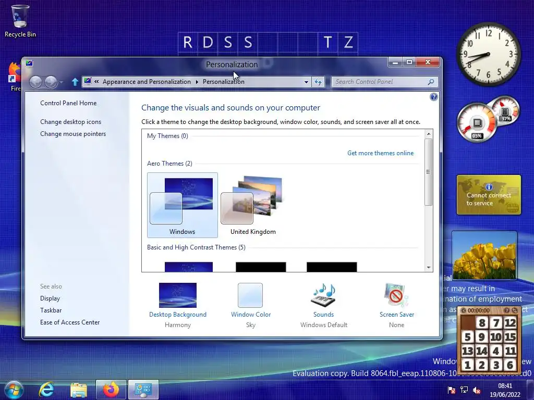
Task: Open Desktop Background Harmony icon
Action: 178,295
